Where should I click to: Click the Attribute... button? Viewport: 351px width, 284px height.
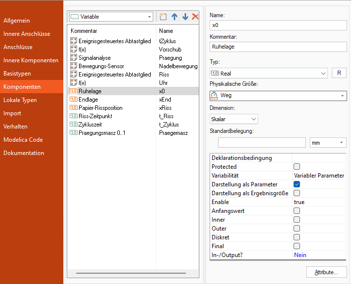point(326,272)
